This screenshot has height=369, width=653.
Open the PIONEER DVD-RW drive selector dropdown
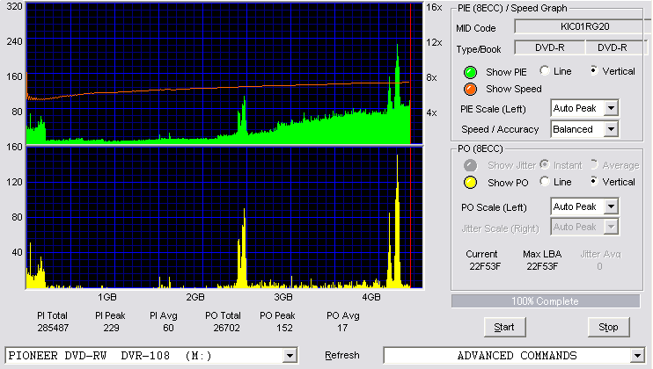coord(290,356)
